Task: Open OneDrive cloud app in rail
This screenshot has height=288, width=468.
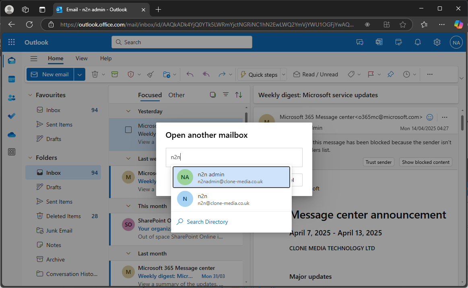Action: point(12,135)
